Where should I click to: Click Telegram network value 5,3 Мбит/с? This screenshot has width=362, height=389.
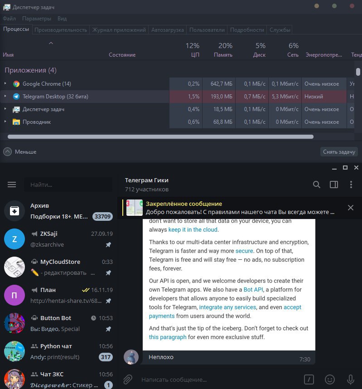coord(285,97)
